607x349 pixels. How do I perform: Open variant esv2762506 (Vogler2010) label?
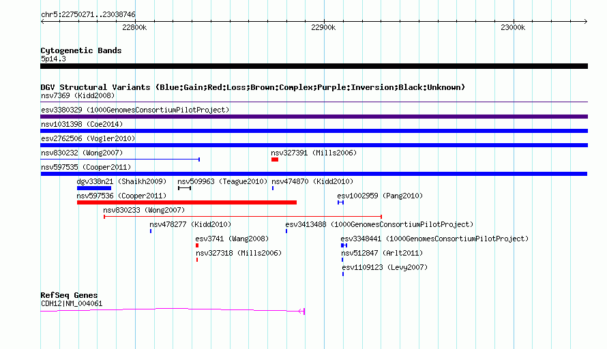[x=88, y=138]
